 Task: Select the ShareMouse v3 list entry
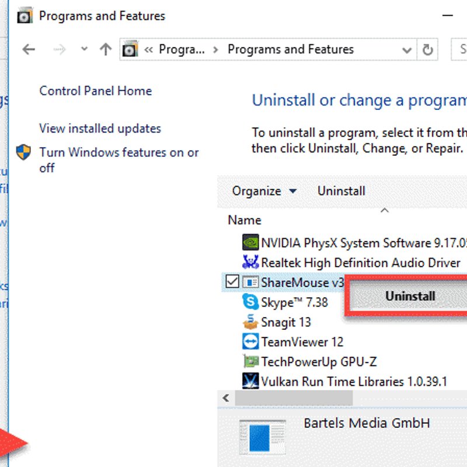302,283
